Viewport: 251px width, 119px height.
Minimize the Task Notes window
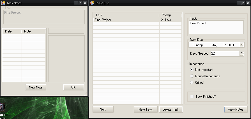pyautogui.click(x=76, y=3)
